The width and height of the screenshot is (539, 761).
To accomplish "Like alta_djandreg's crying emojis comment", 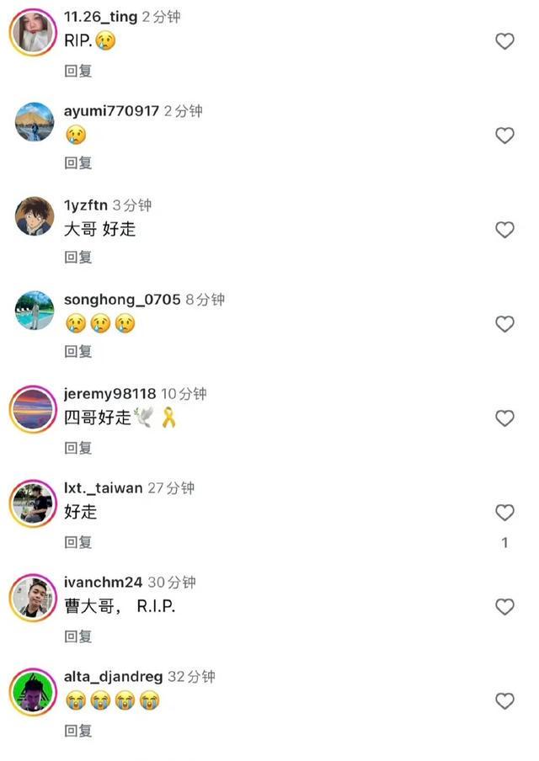I will (504, 701).
